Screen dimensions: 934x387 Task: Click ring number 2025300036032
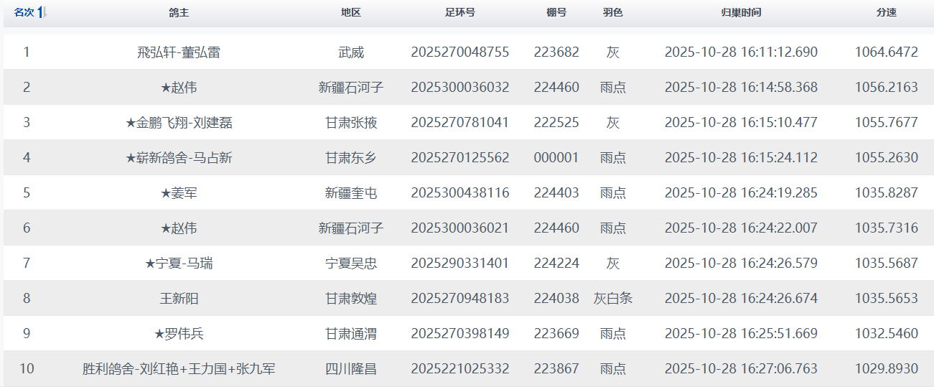pos(459,88)
